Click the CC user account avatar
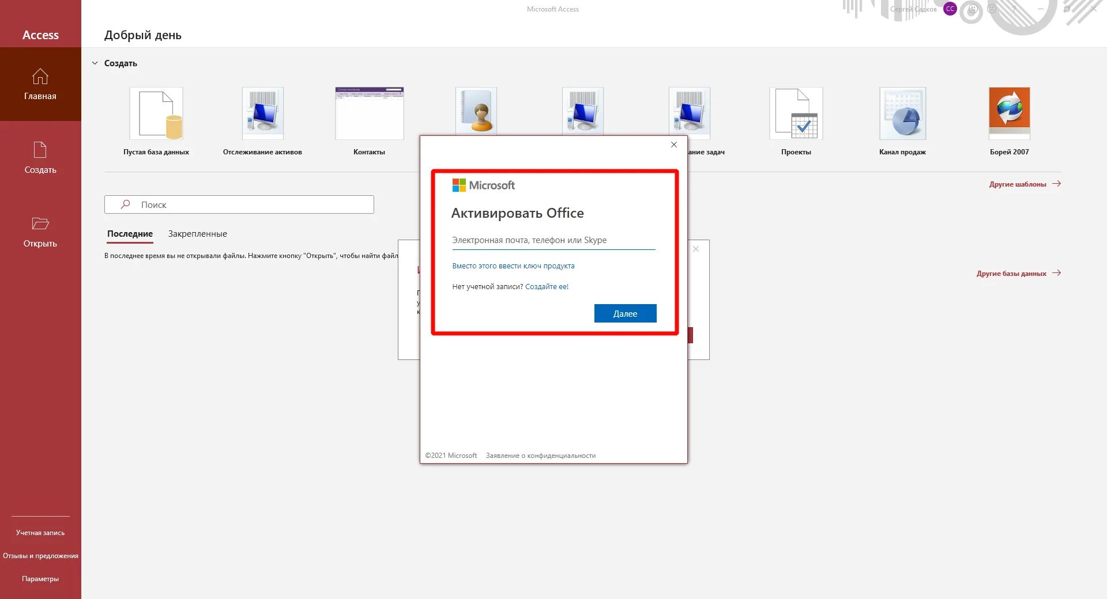1107x599 pixels. [x=950, y=9]
